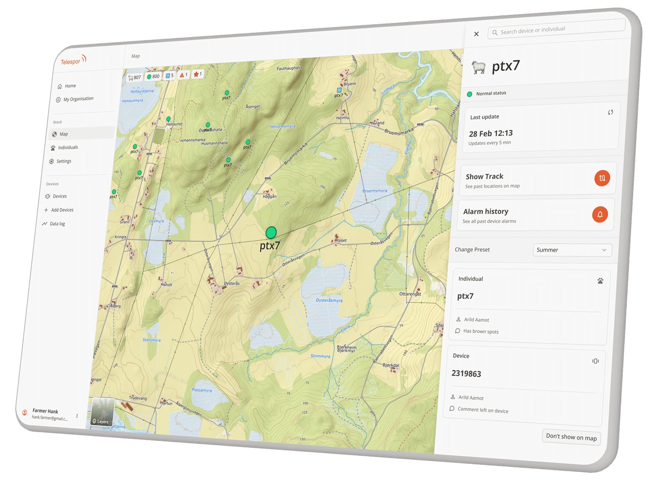Open the three-dot menu beside Farmer Hank
654x483 pixels.
77,416
